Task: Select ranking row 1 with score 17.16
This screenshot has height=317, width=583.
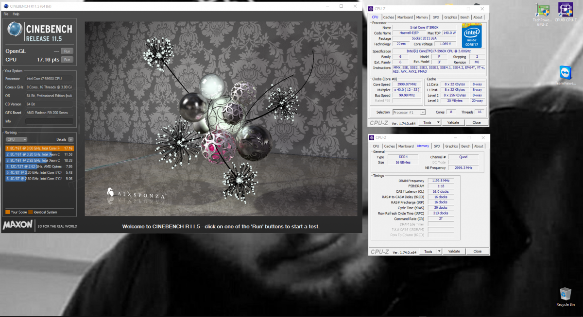Action: click(39, 148)
